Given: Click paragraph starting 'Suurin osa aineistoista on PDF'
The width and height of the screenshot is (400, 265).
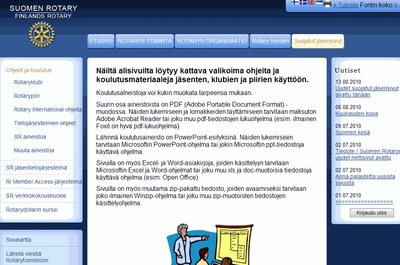Looking at the screenshot, I should (206, 115).
